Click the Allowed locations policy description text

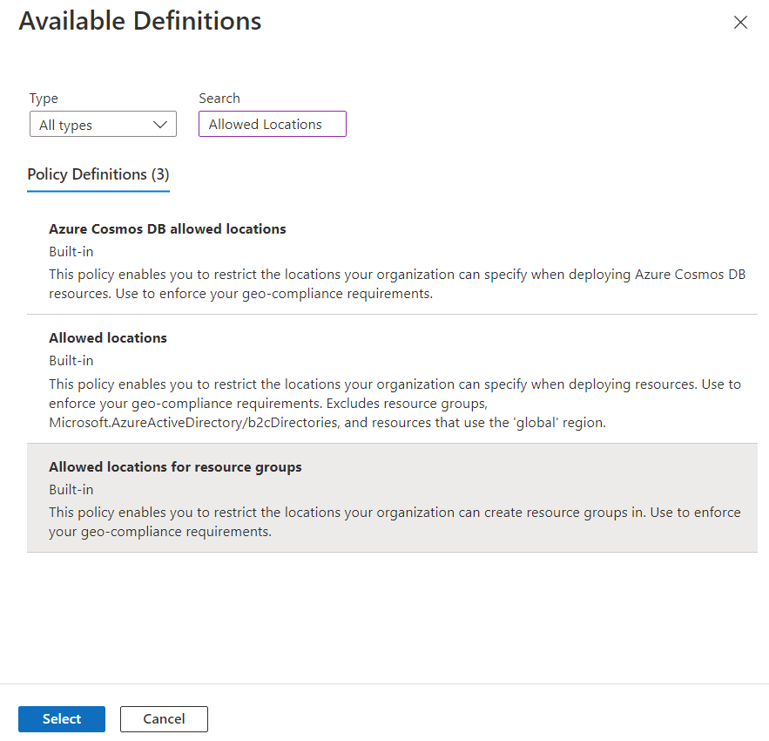click(395, 403)
